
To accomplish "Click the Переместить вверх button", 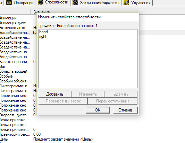I will (x=63, y=101).
